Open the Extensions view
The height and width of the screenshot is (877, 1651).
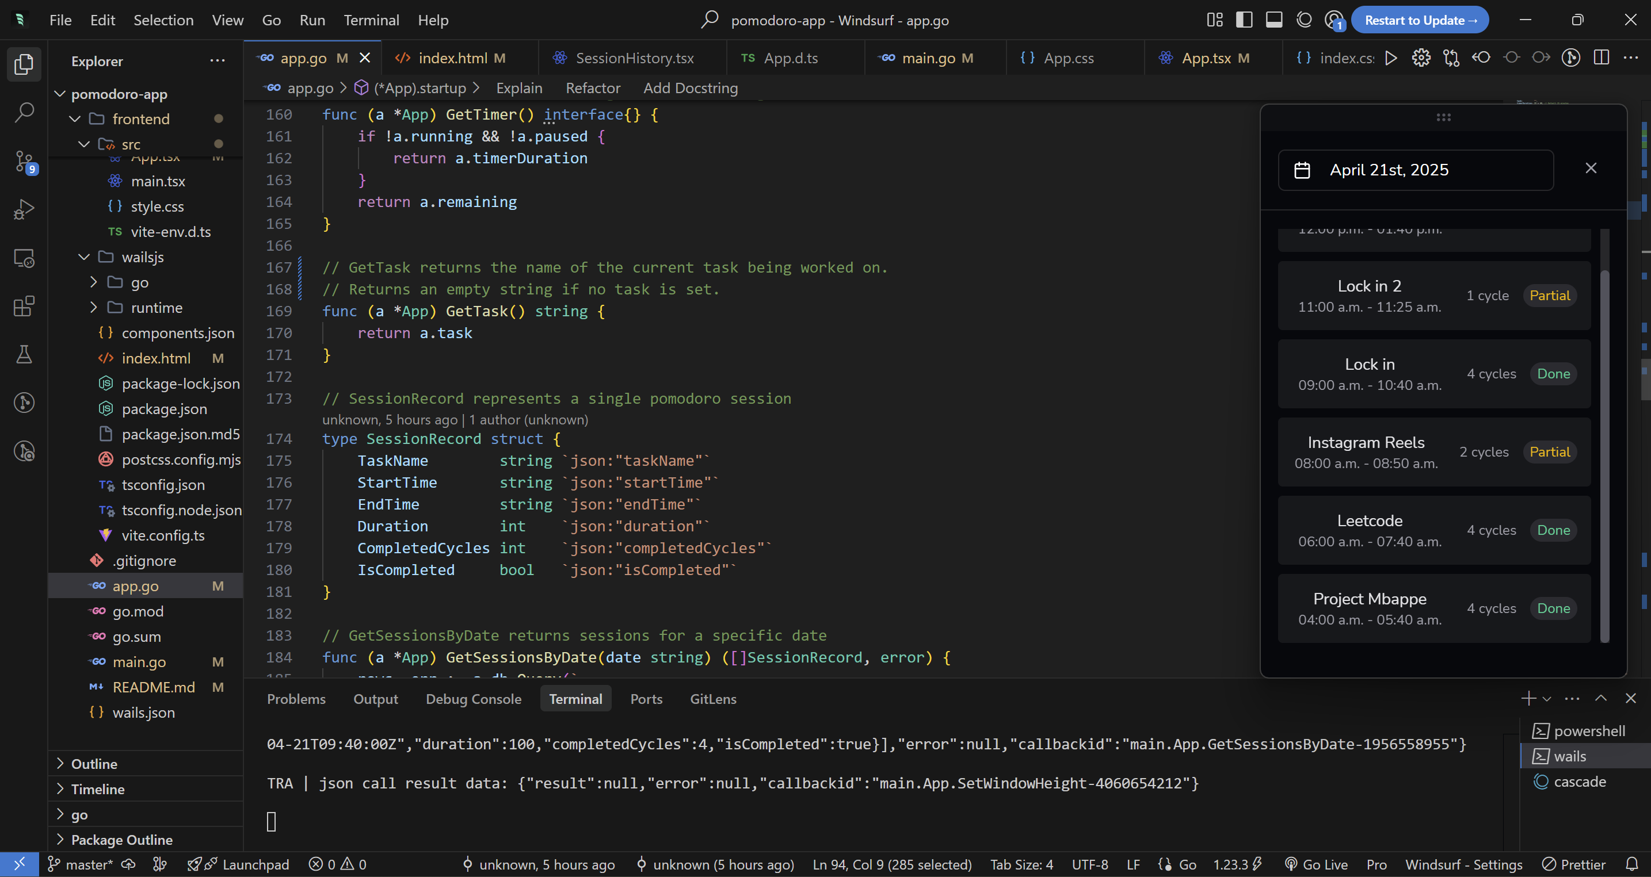pos(24,306)
